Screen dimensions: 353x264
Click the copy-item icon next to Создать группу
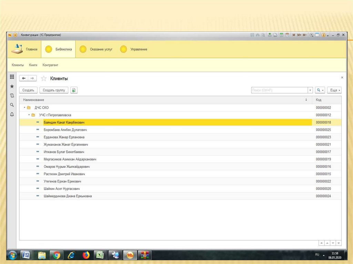click(74, 90)
